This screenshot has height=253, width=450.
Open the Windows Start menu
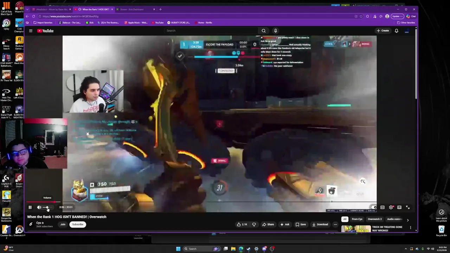click(178, 249)
